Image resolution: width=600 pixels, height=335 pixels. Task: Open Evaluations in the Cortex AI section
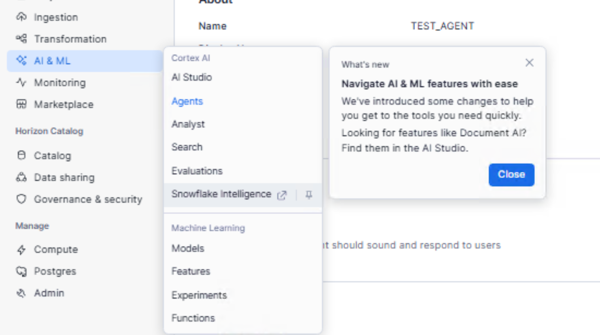click(x=197, y=171)
